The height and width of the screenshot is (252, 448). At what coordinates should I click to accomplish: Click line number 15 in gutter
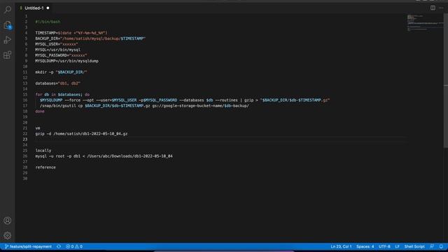pos(25,94)
